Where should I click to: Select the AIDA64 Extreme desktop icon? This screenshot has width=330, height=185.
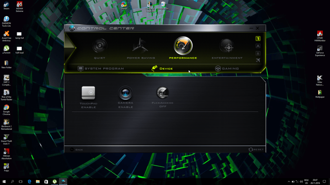pyautogui.click(x=20, y=7)
